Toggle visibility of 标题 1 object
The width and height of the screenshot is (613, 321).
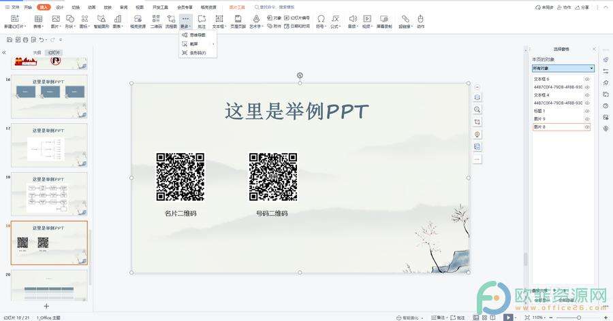click(x=587, y=111)
